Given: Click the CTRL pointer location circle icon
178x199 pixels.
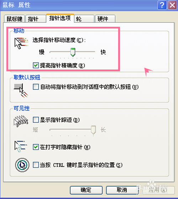Looking at the screenshot, I should pos(22,165).
